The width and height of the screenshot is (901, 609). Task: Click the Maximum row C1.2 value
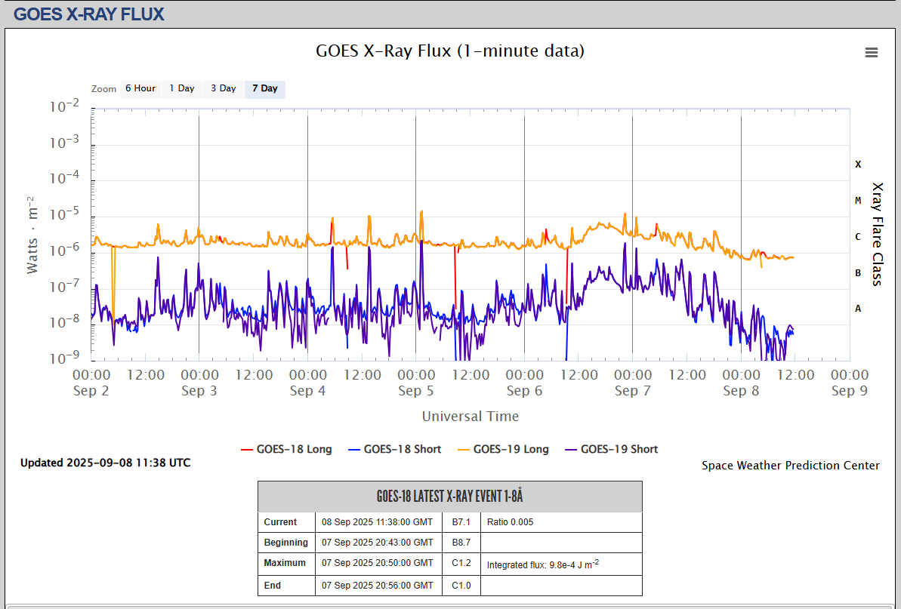[461, 563]
